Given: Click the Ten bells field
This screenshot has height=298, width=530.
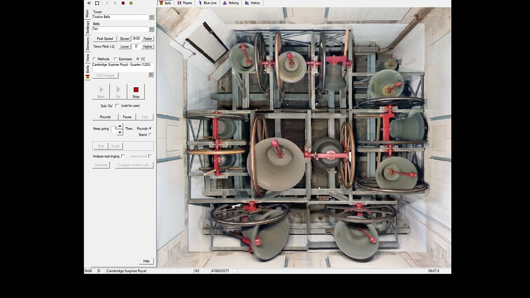Looking at the screenshot, I should click(120, 29).
